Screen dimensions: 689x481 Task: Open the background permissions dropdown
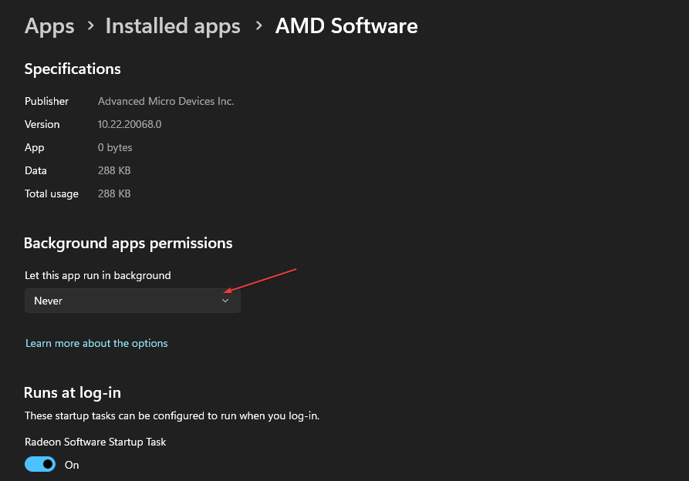click(x=131, y=301)
